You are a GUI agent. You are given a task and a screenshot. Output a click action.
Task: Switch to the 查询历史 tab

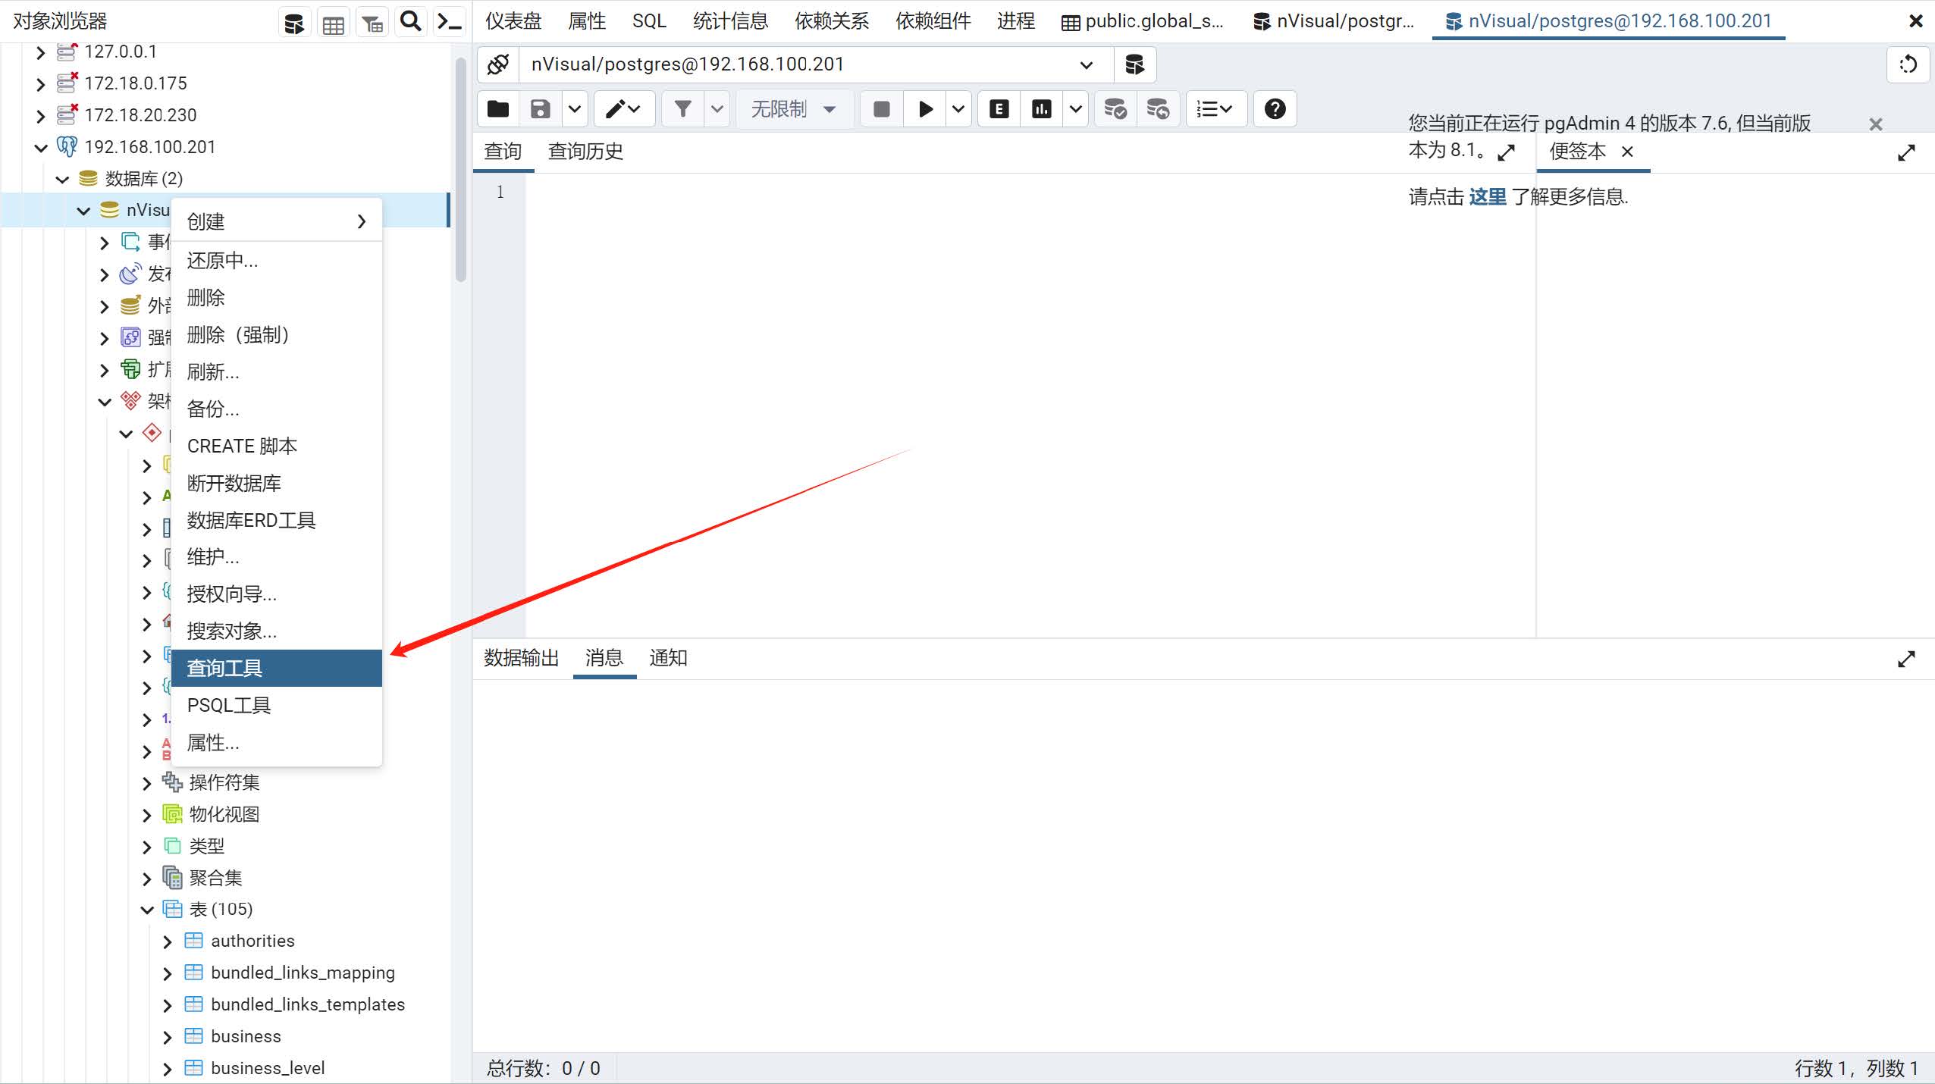point(585,152)
